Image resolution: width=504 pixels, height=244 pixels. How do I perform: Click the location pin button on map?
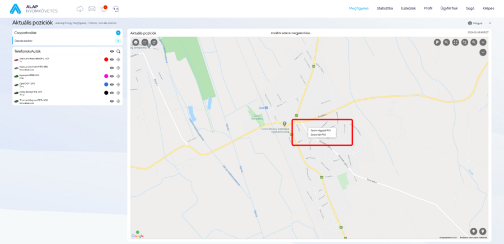[x=483, y=231]
